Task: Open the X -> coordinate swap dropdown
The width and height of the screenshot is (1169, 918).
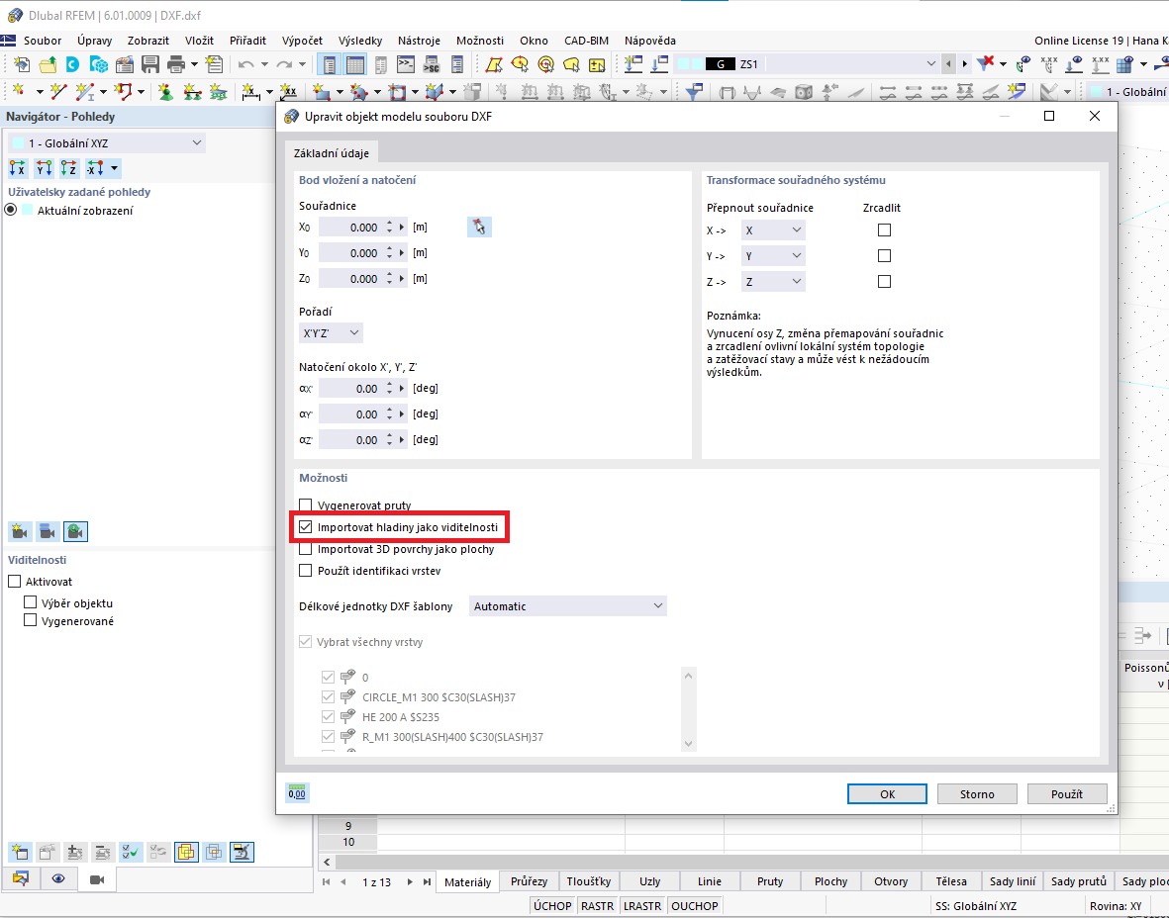Action: click(x=773, y=230)
